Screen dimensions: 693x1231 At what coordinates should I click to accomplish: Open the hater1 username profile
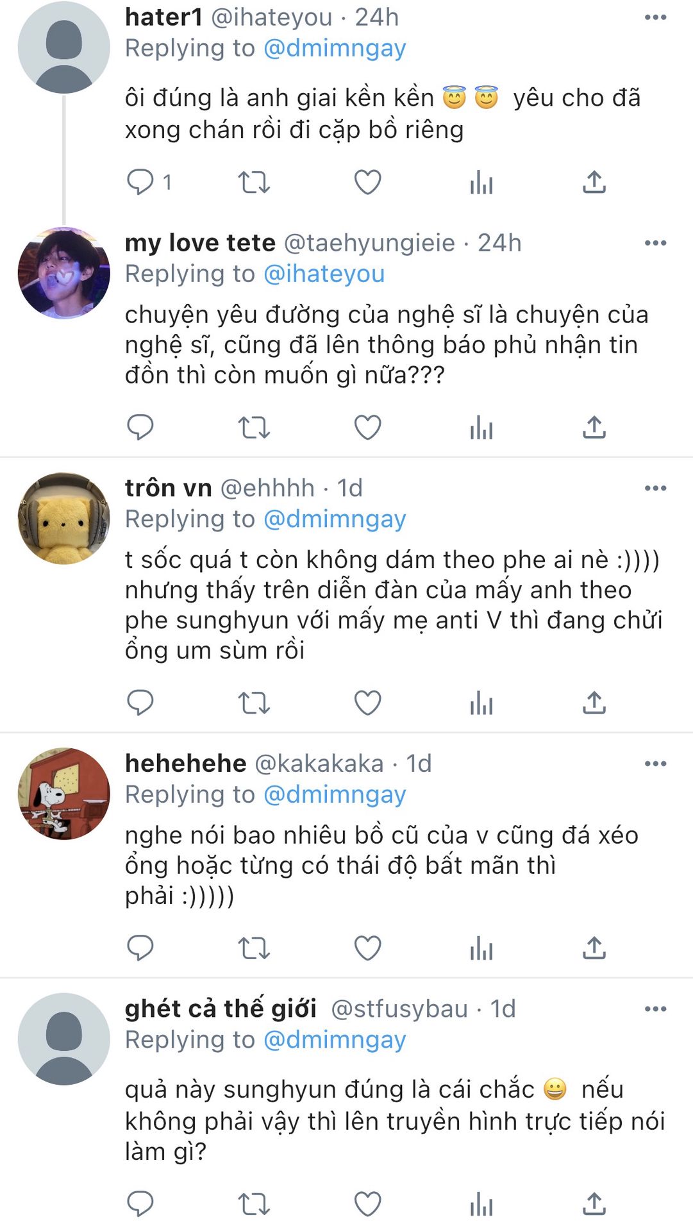pos(164,17)
